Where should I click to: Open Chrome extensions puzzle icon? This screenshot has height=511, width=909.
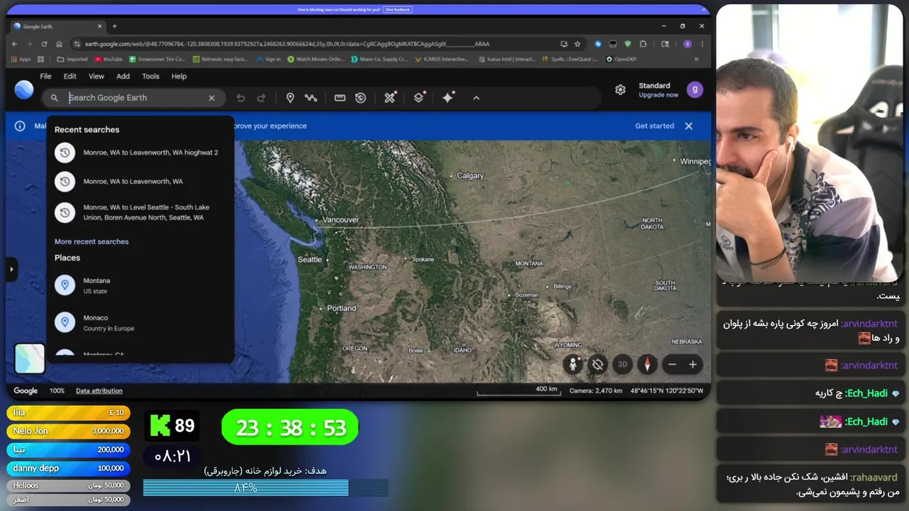pos(643,44)
